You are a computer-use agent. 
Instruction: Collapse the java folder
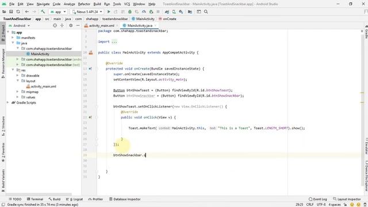click(13, 43)
